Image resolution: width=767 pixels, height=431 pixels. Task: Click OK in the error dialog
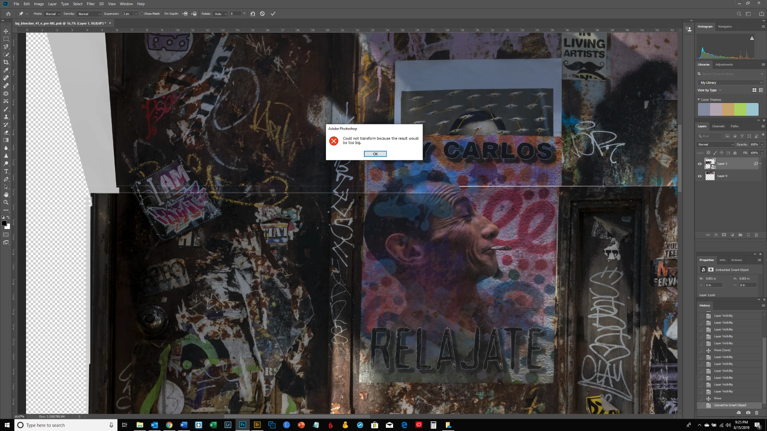tap(375, 154)
